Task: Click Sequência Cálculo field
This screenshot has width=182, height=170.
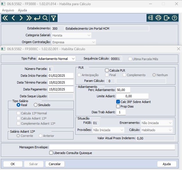Action: (x=116, y=59)
